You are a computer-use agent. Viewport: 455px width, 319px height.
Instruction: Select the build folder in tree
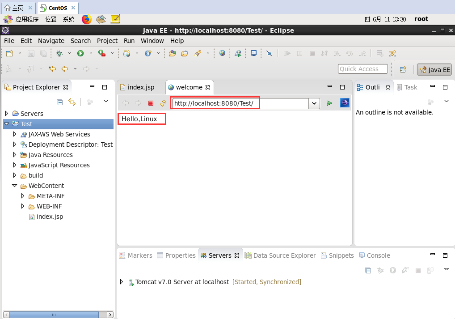32,175
